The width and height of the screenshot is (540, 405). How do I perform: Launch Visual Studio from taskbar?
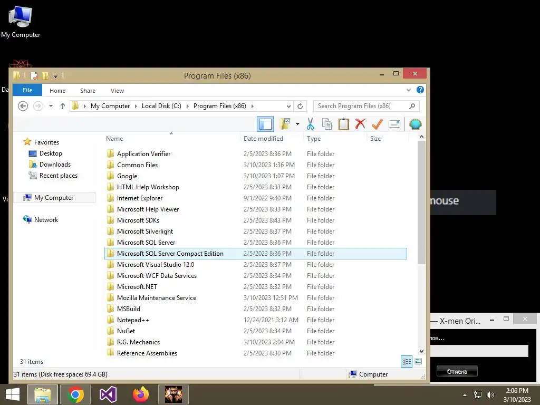[x=108, y=394]
